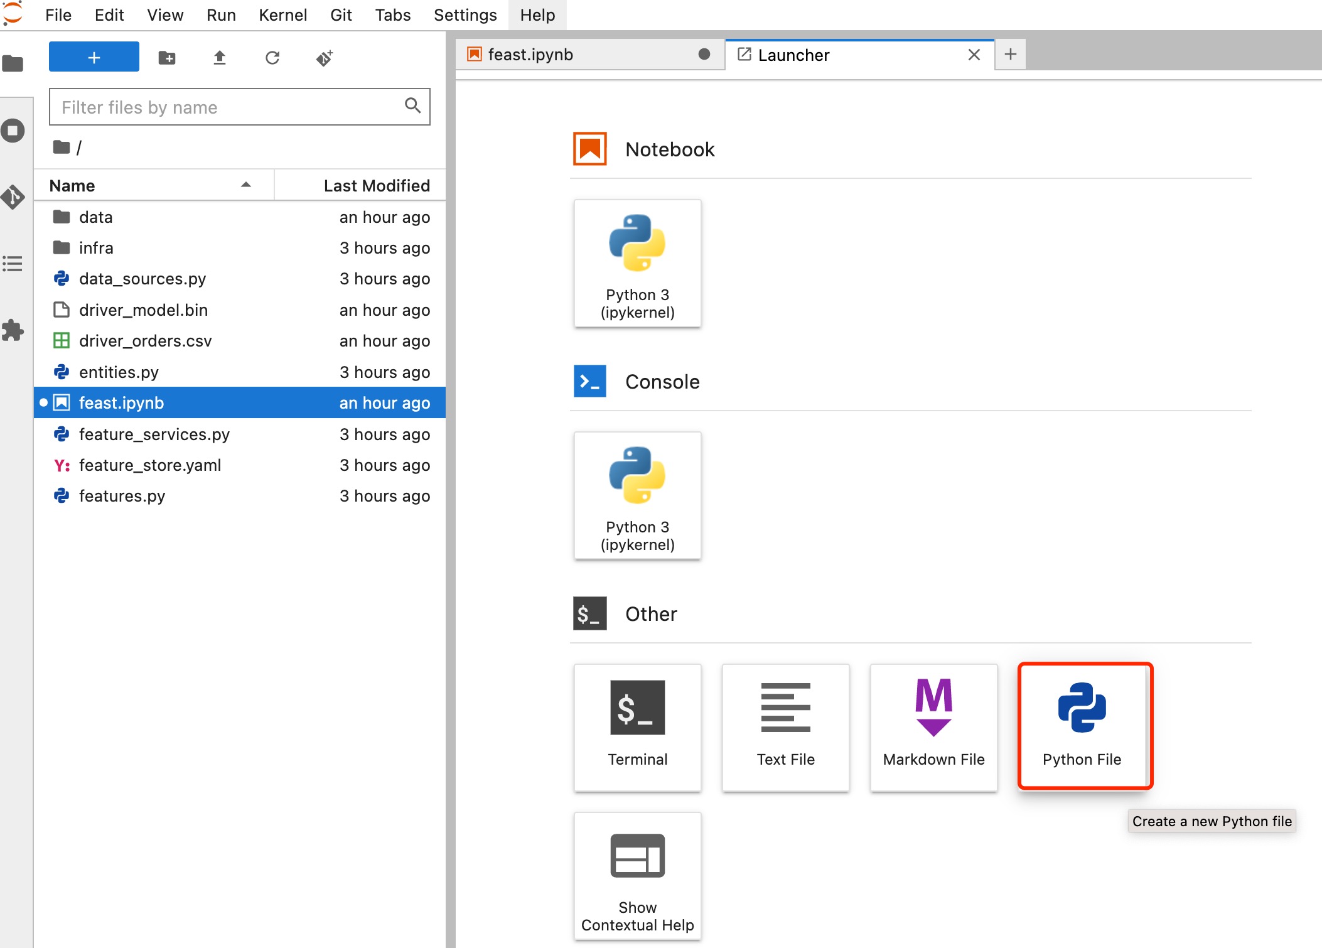The width and height of the screenshot is (1322, 948).
Task: Click the refresh file browser button
Action: (271, 57)
